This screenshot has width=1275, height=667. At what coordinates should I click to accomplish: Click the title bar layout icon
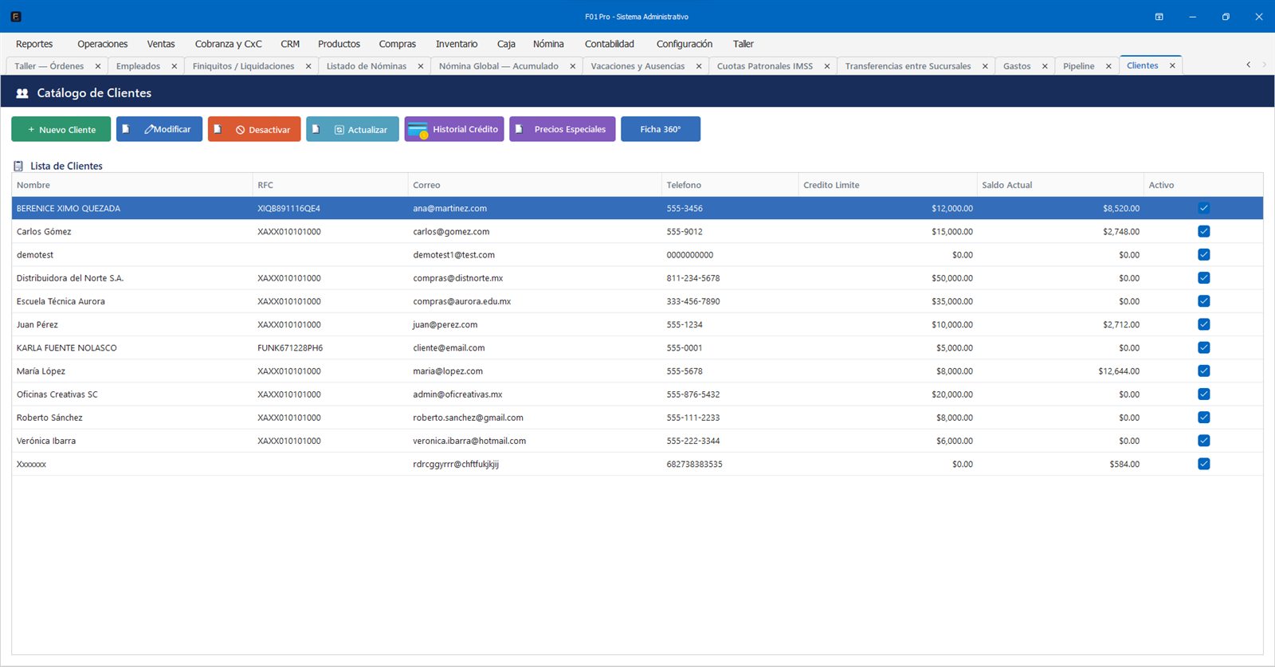1159,17
